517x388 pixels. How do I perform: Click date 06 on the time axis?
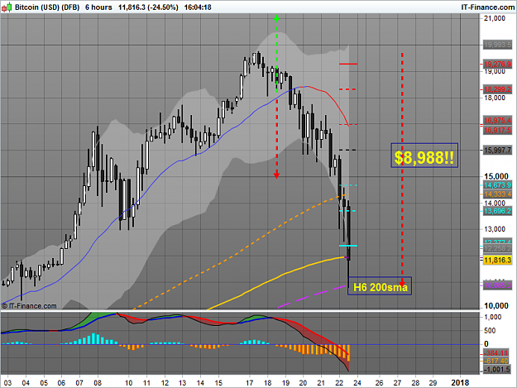point(61,383)
